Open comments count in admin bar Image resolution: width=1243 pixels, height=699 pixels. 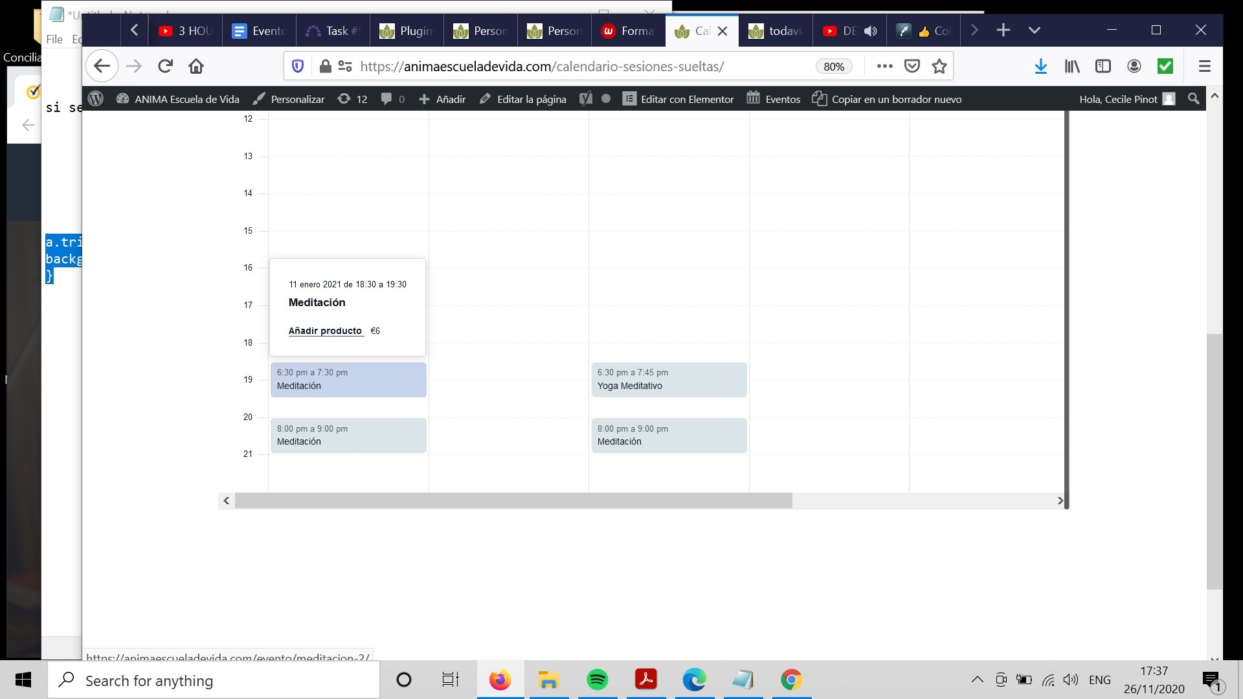pyautogui.click(x=393, y=99)
